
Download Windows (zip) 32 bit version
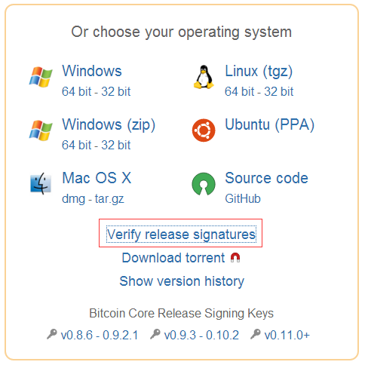116,145
